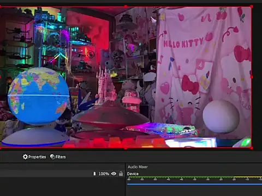Open source Properties with gear icon
The width and height of the screenshot is (262, 196).
34,157
